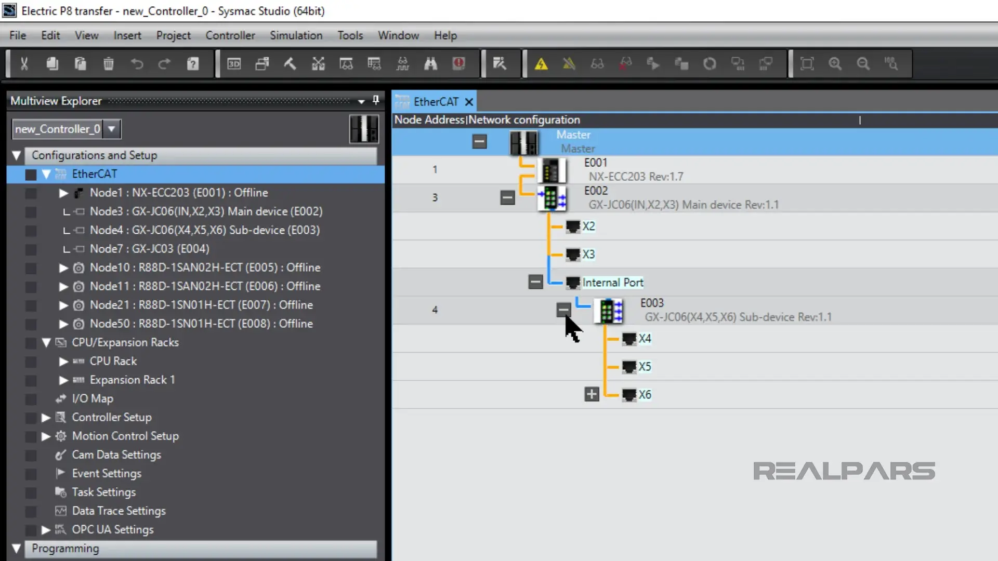Select Node7 GX-JC03 (E004)
The width and height of the screenshot is (998, 561).
pyautogui.click(x=150, y=249)
